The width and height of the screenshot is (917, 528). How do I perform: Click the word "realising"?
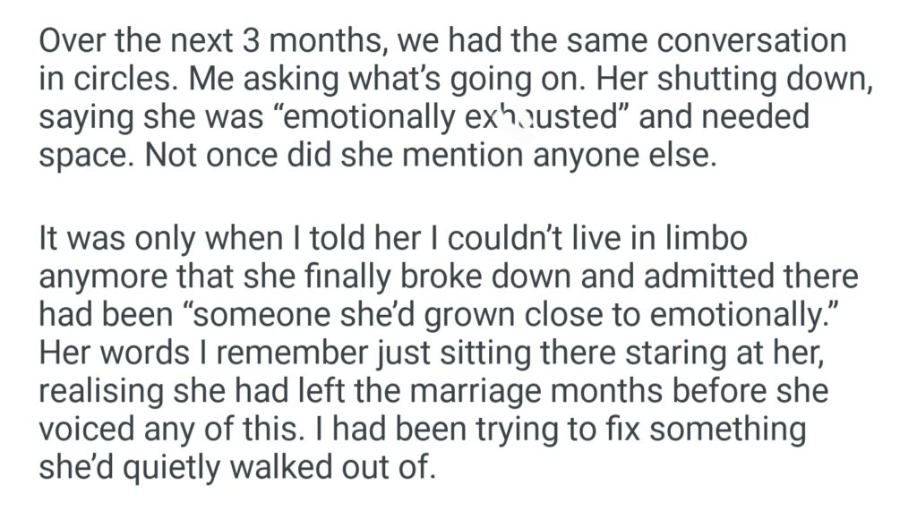tap(102, 391)
